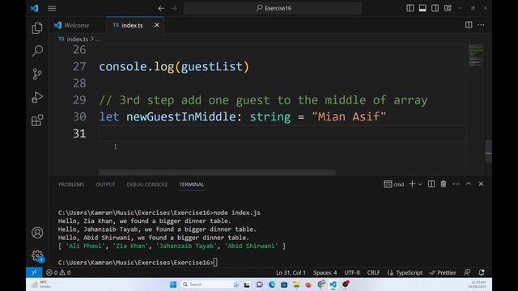Open the Manage gear icon
The width and height of the screenshot is (518, 291).
(x=37, y=255)
